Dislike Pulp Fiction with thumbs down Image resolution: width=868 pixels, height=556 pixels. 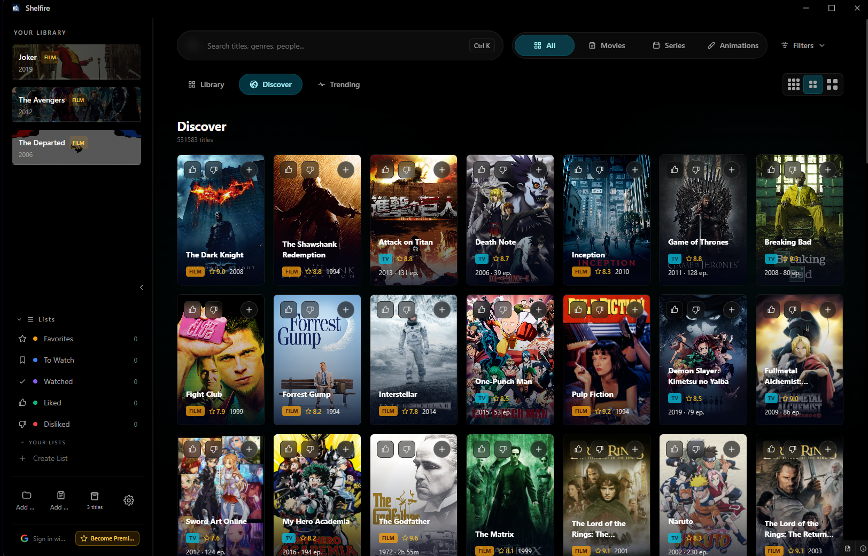pyautogui.click(x=600, y=310)
